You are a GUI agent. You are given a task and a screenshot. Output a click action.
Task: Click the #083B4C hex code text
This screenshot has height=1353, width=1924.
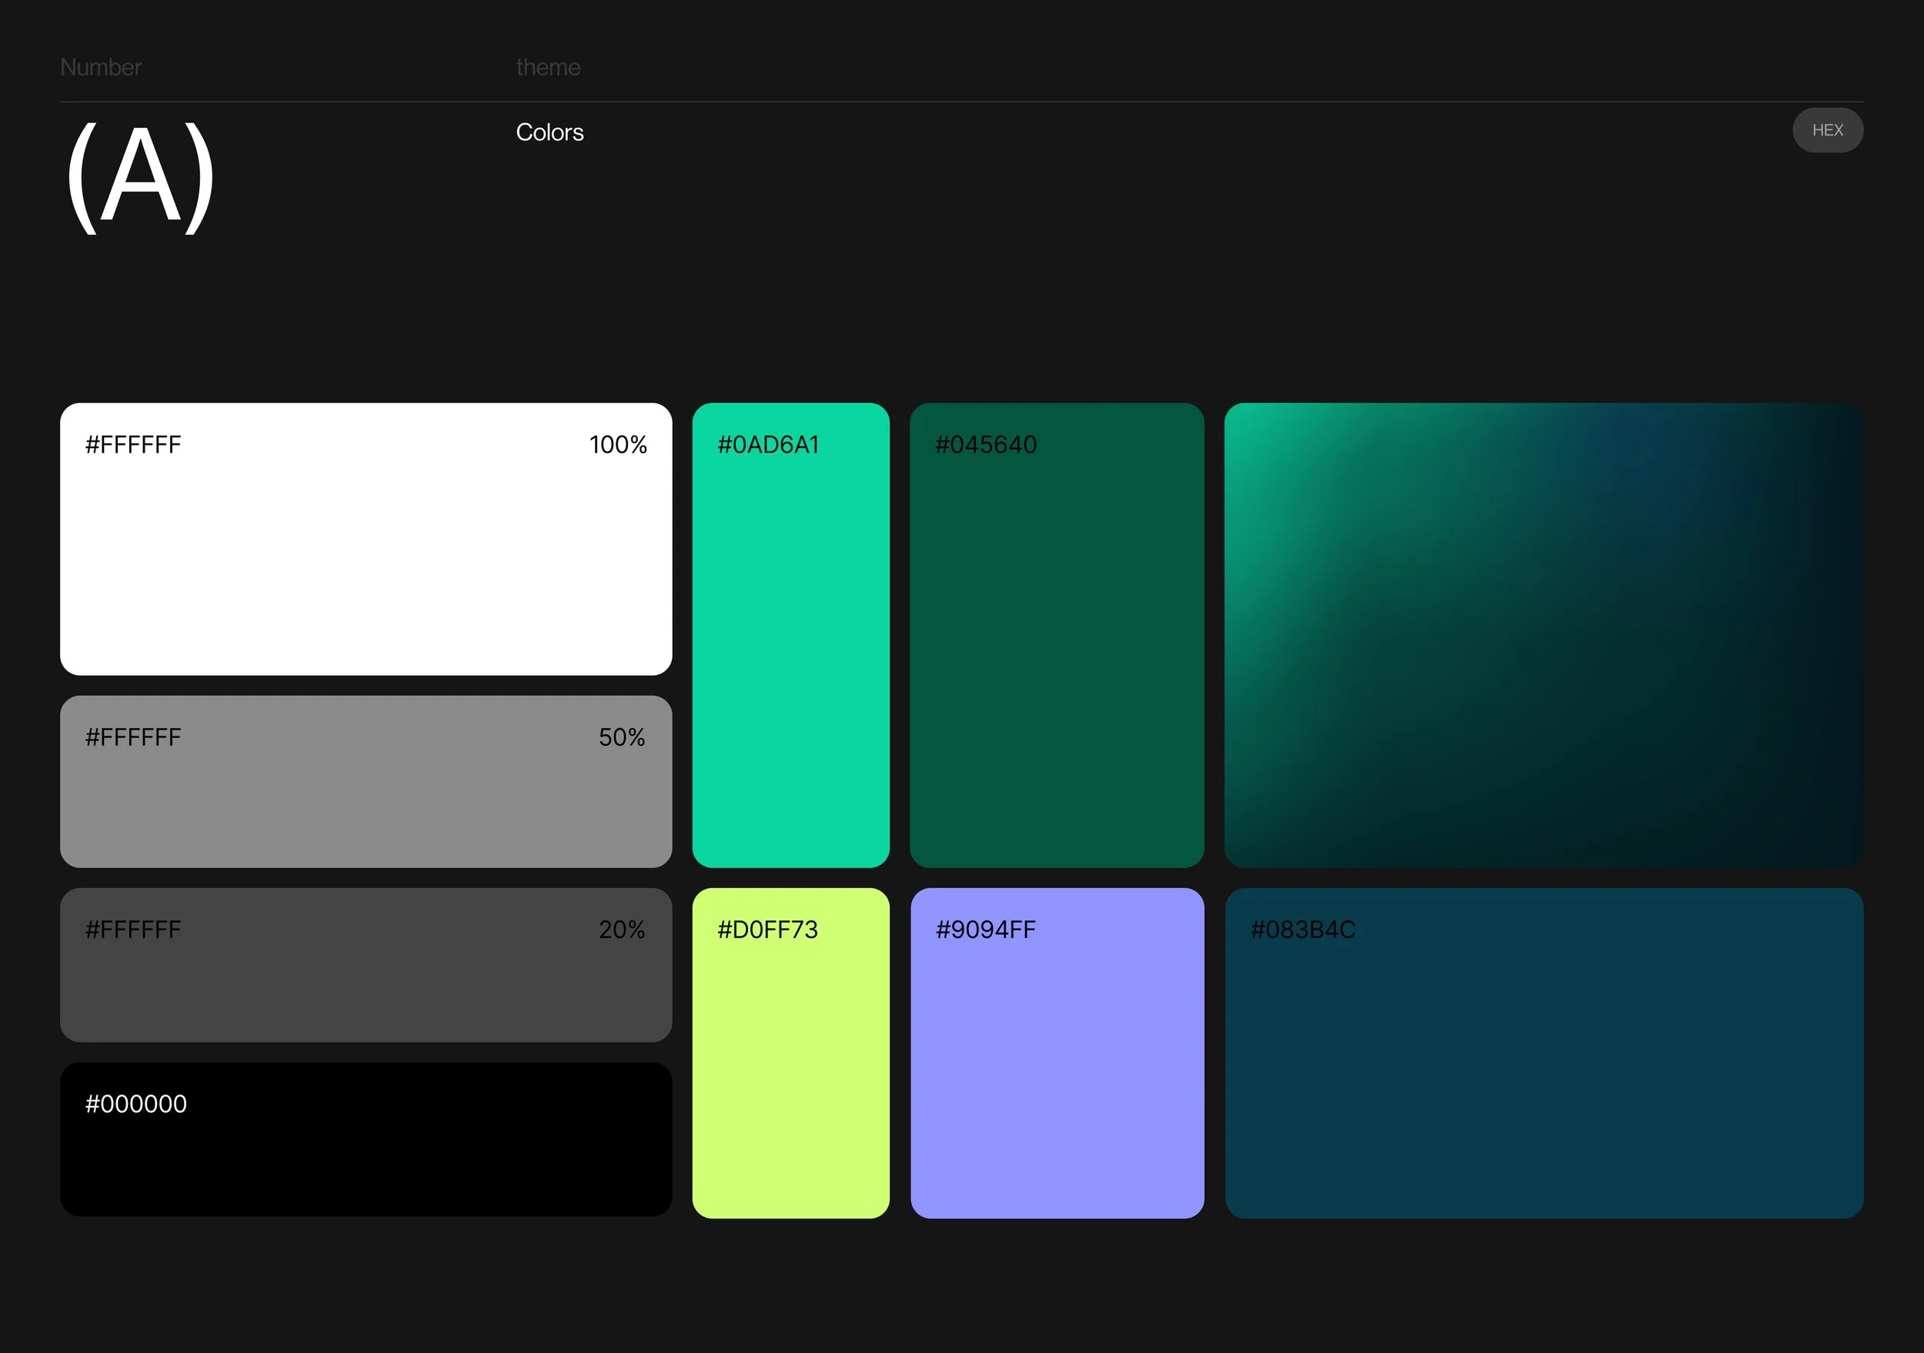pos(1302,929)
